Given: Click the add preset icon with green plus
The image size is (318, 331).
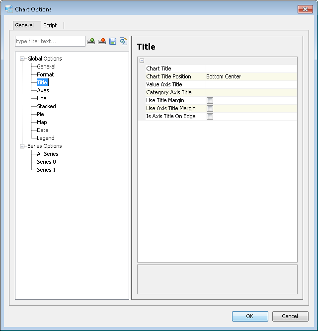Looking at the screenshot, I should pos(91,41).
